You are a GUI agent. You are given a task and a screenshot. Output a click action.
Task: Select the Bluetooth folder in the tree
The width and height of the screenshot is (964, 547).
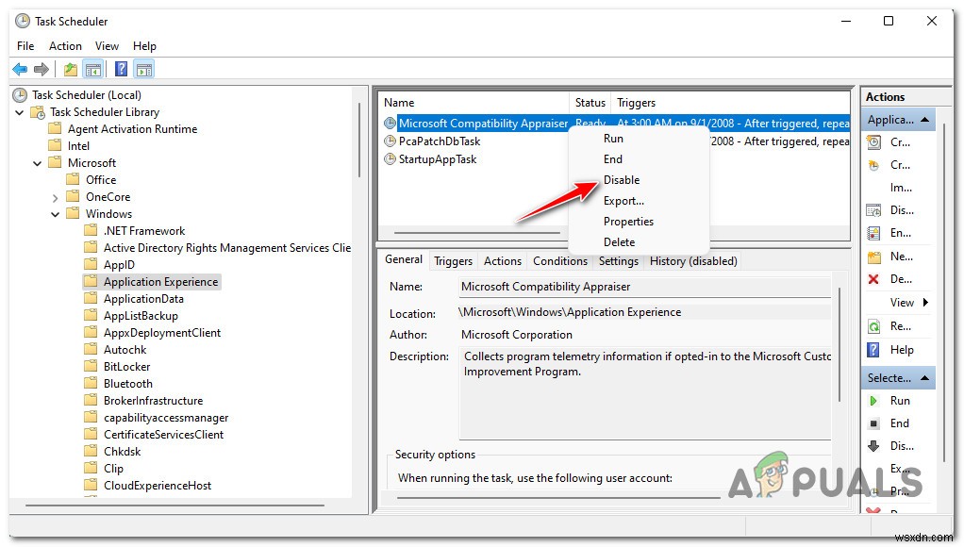[x=129, y=383]
